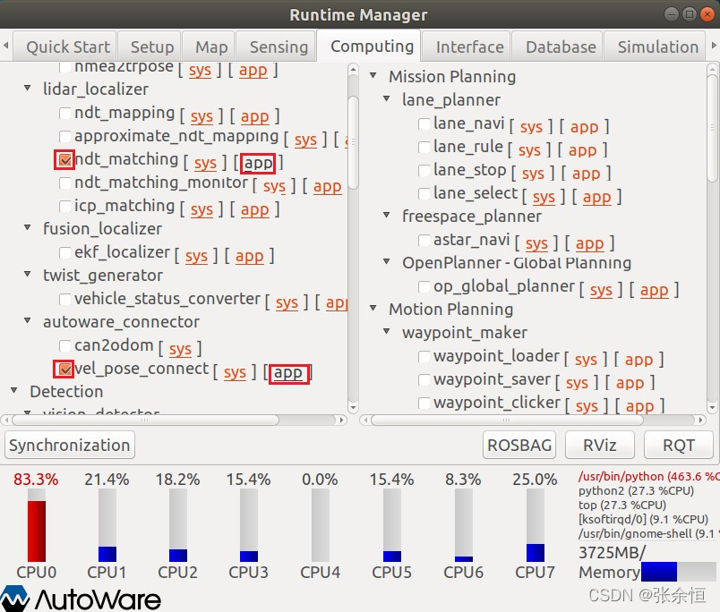Image resolution: width=720 pixels, height=612 pixels.
Task: Open sys link for op_global_planner
Action: pyautogui.click(x=601, y=291)
